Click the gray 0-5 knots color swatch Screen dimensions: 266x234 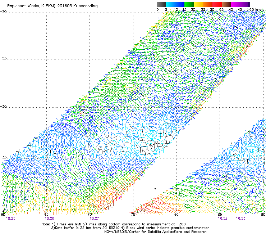pyautogui.click(x=161, y=4)
